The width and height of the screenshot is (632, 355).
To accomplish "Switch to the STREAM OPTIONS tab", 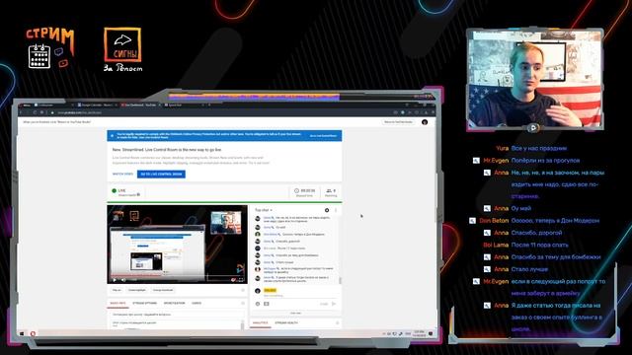I will [145, 303].
